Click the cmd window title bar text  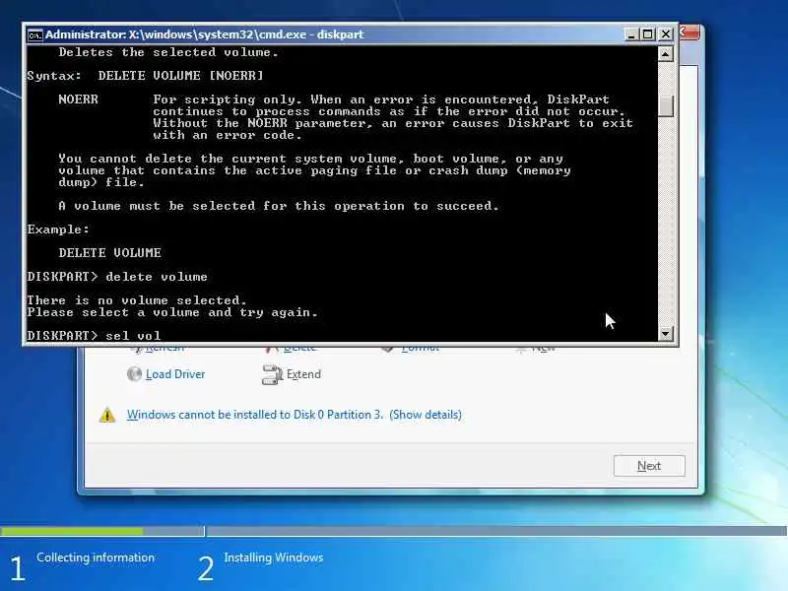(x=205, y=34)
